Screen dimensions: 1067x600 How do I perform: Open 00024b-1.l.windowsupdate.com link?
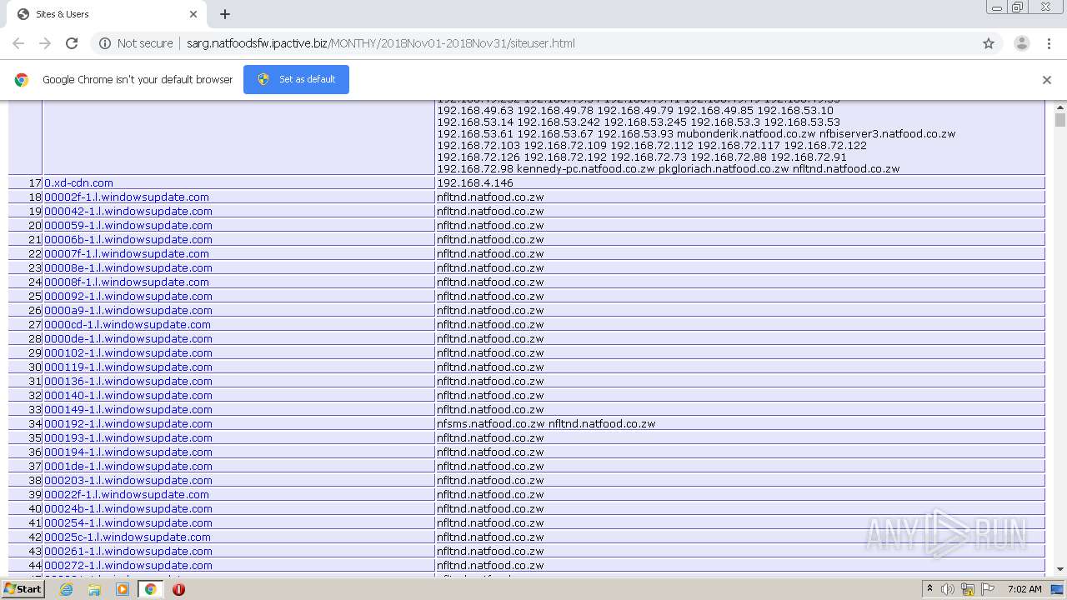(x=128, y=508)
